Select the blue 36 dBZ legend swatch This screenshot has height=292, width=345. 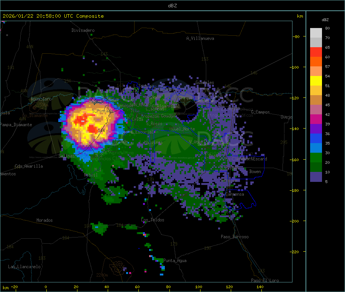point(316,138)
